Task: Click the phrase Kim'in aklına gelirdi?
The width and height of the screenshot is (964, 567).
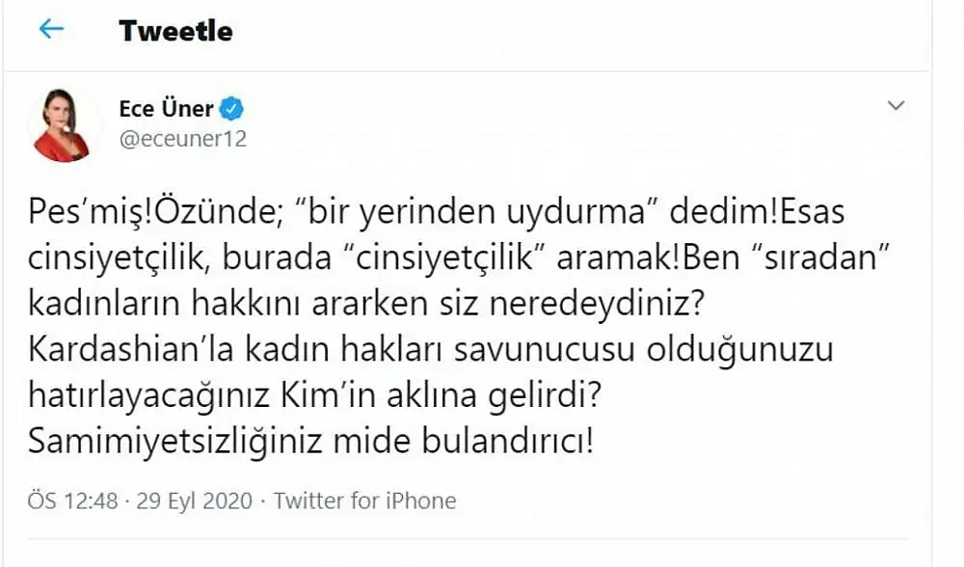Action: [441, 395]
